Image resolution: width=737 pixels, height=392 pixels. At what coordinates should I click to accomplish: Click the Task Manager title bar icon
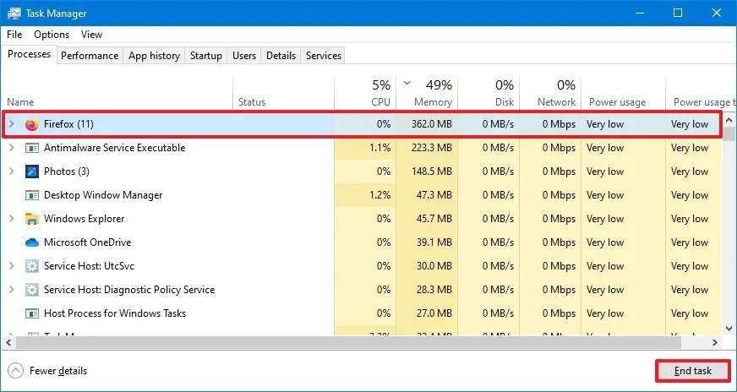14,14
